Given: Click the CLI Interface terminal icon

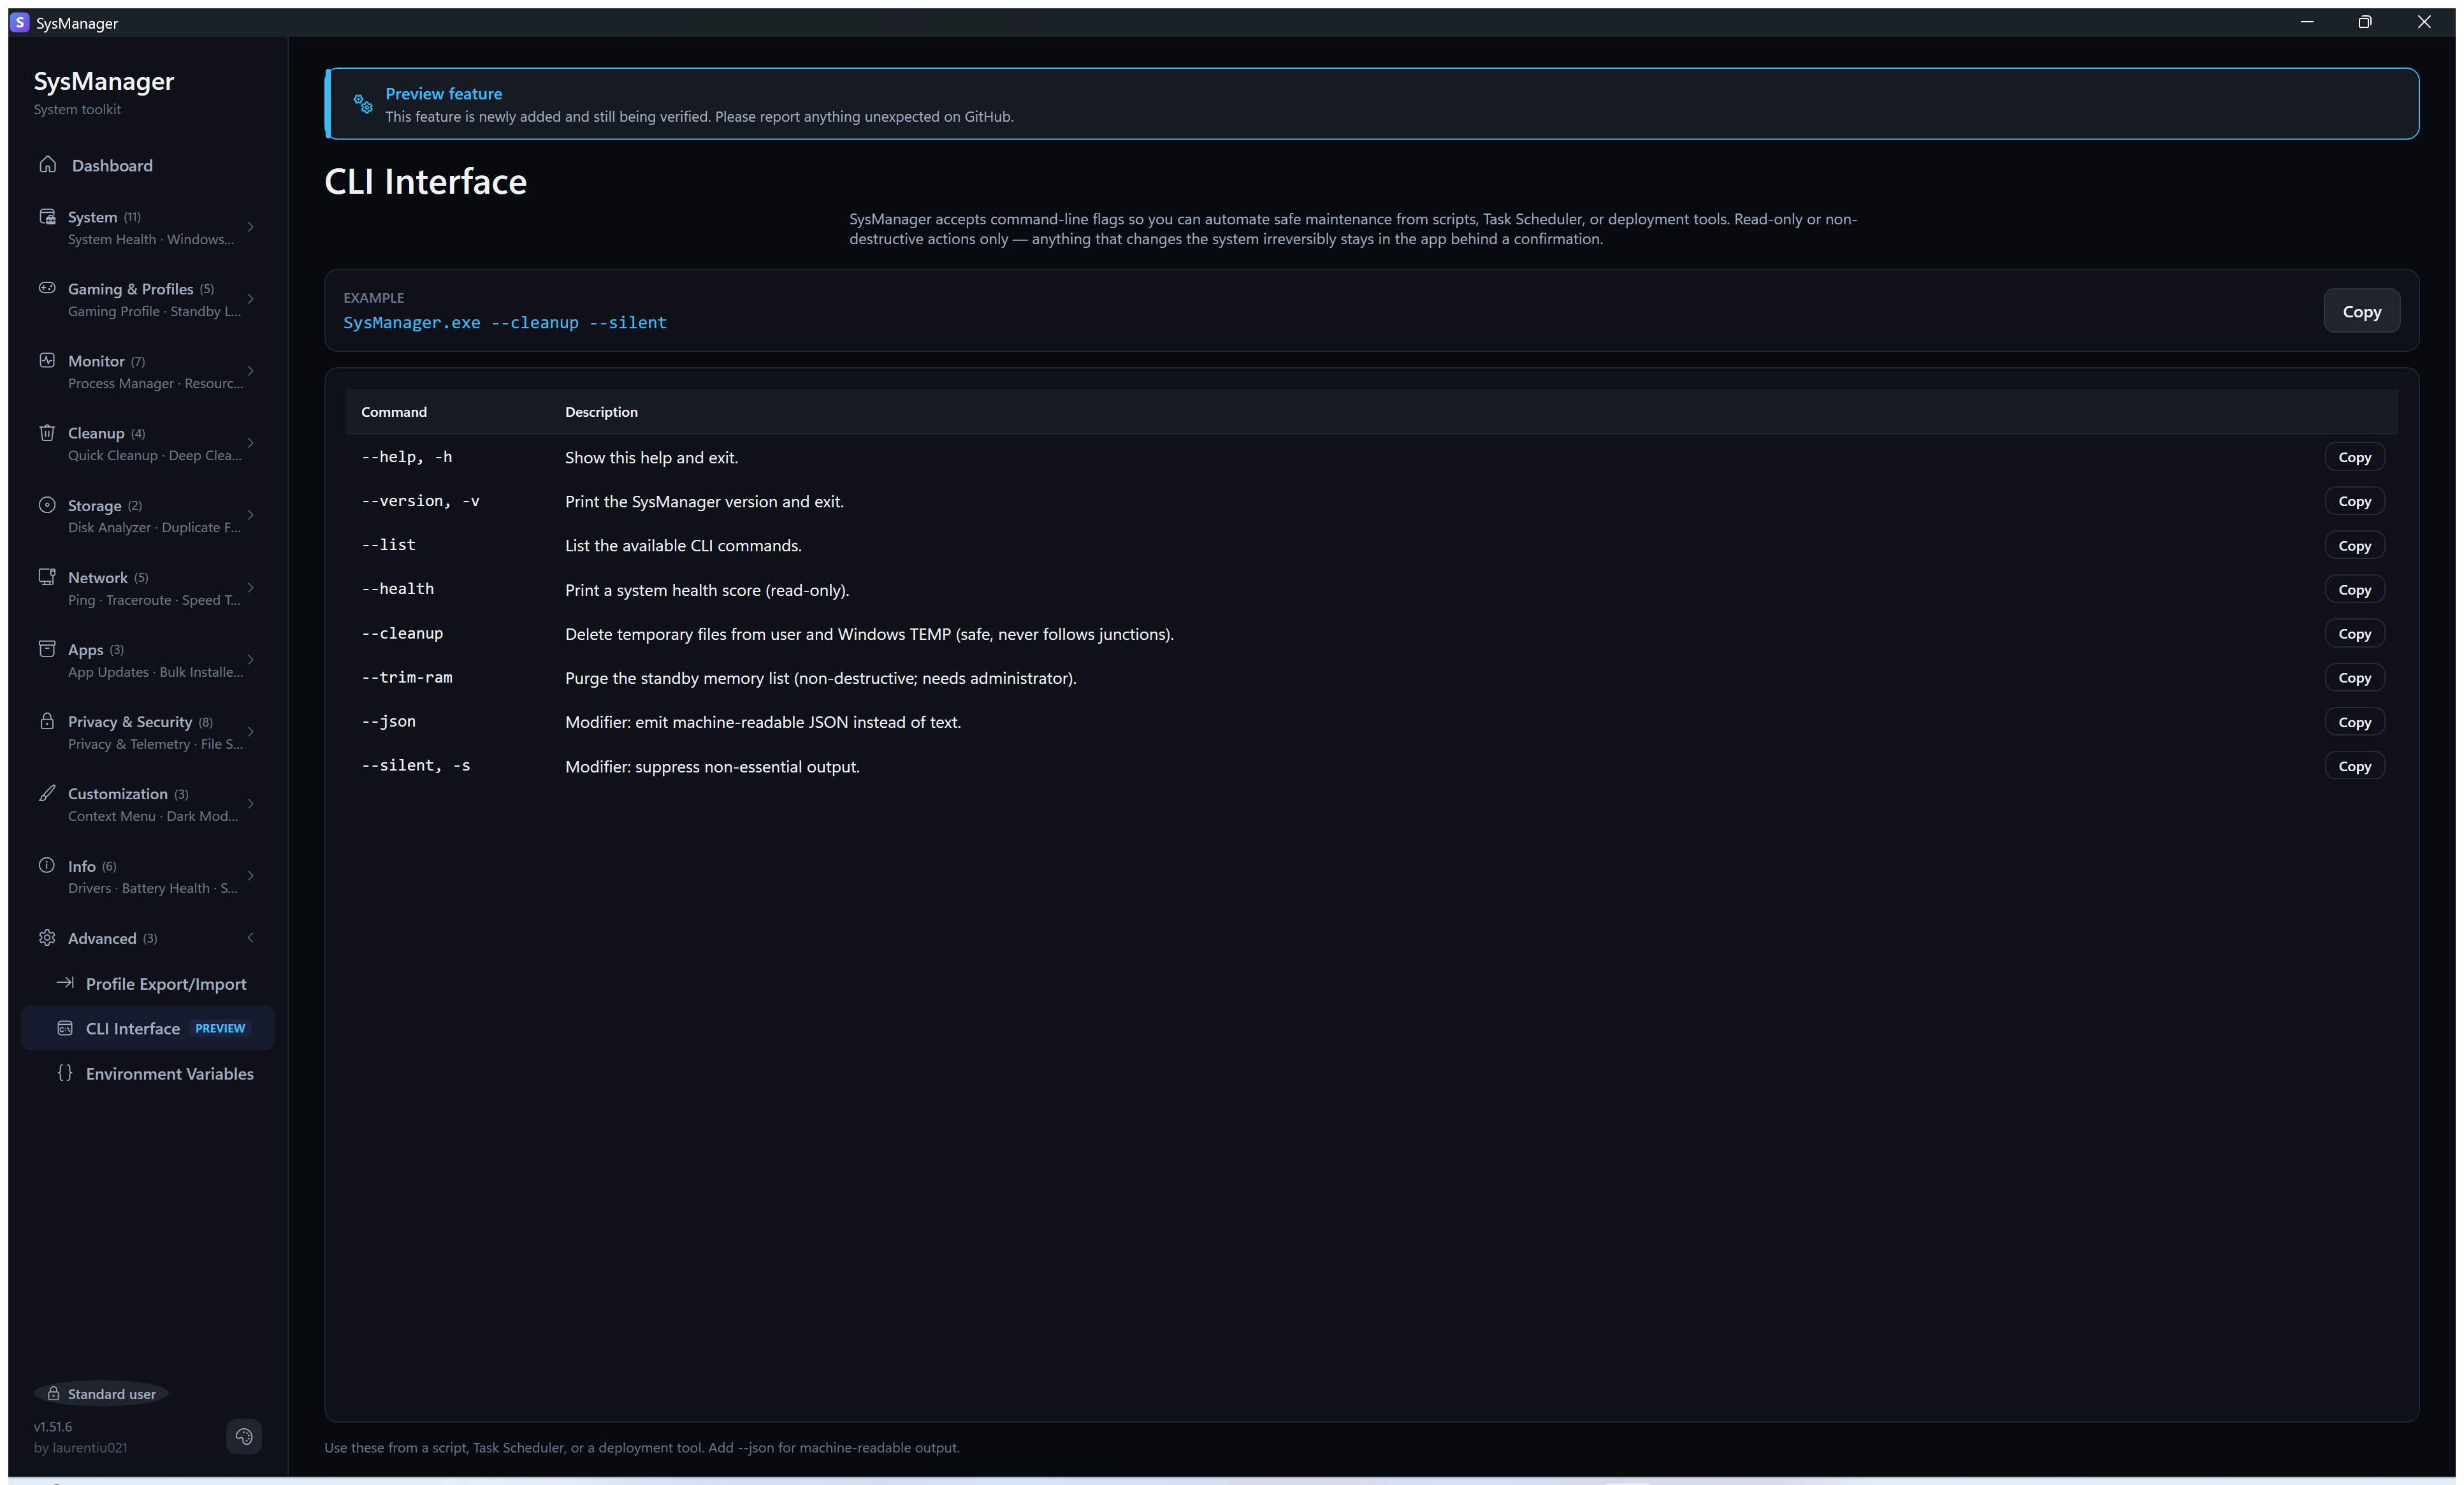Looking at the screenshot, I should 65,1028.
